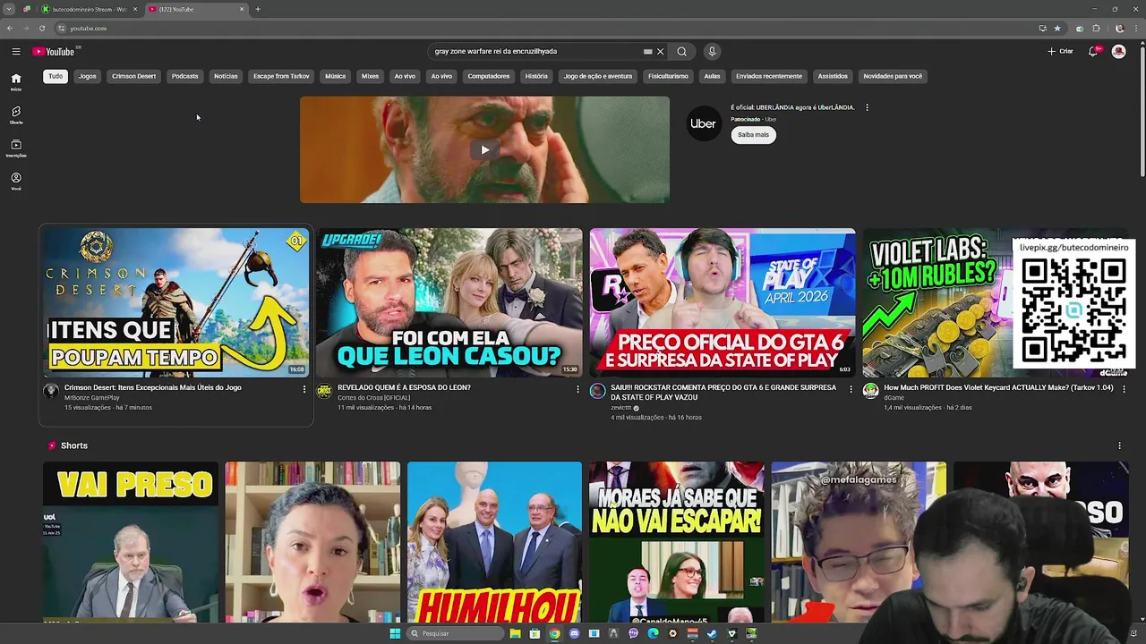Select the Escape from Tarkov chip
This screenshot has width=1146, height=644.
pos(281,76)
